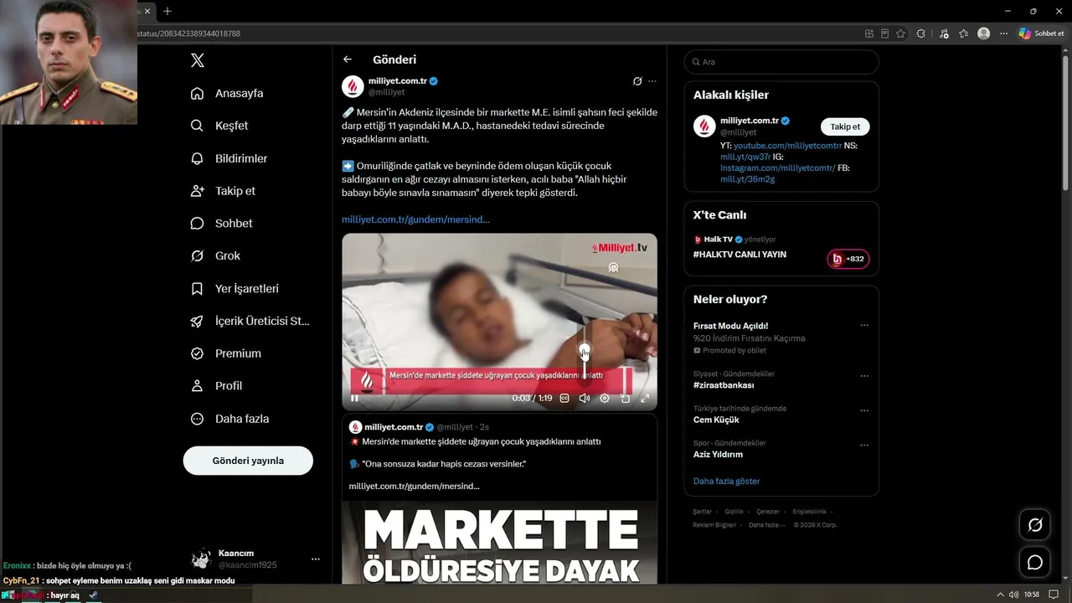Image resolution: width=1072 pixels, height=603 pixels.
Task: Open İçerik Üreticisi Stüdyosu
Action: [250, 321]
